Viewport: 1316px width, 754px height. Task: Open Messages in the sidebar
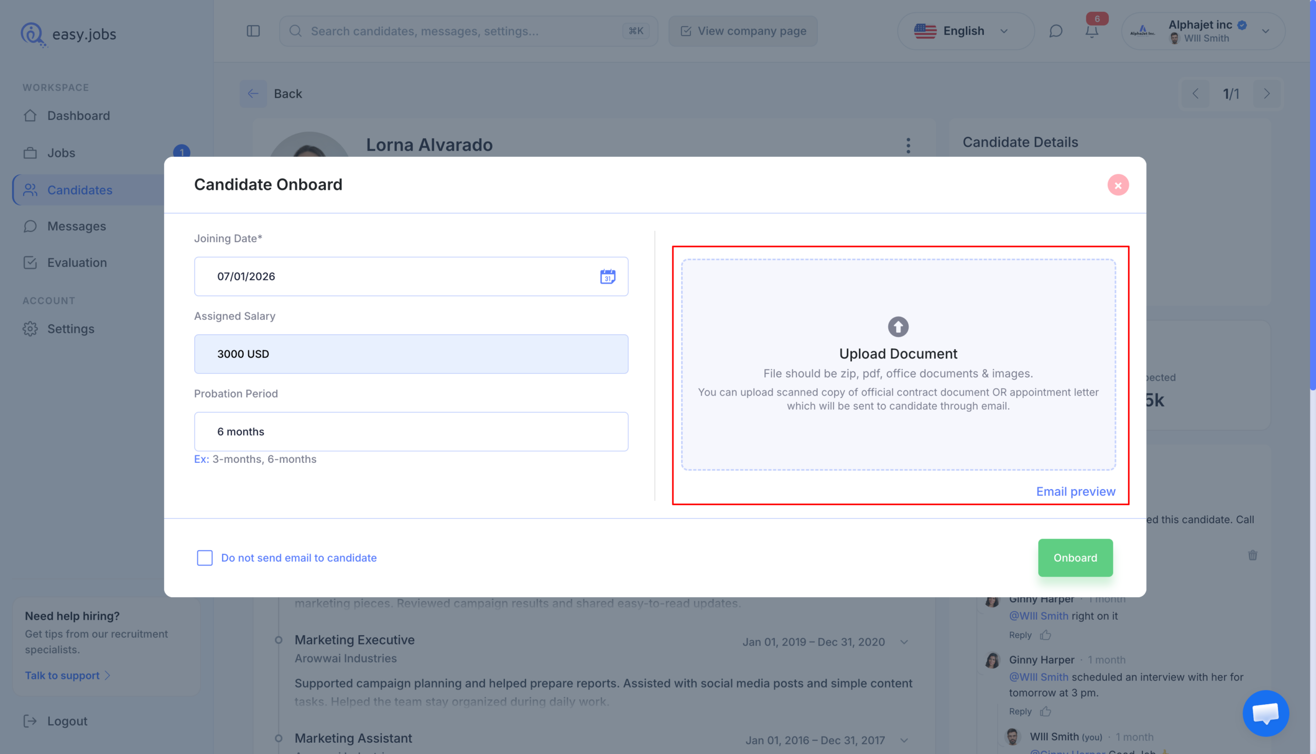pos(77,226)
